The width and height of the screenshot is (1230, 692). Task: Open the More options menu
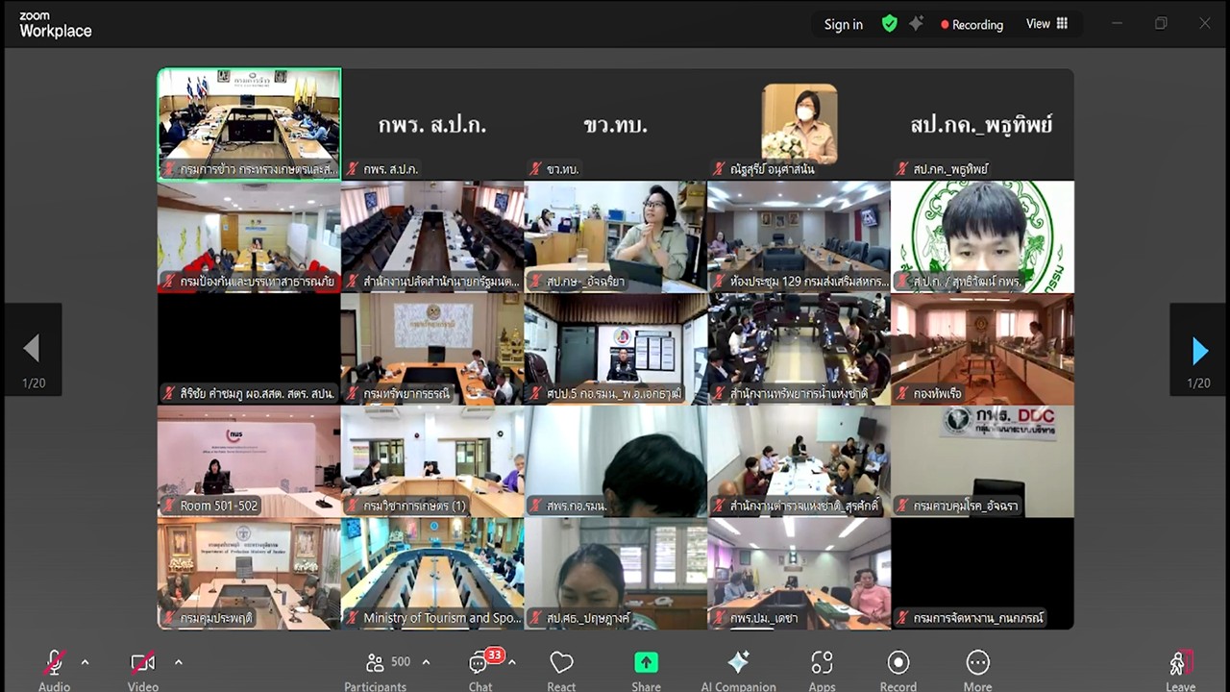pos(977,663)
